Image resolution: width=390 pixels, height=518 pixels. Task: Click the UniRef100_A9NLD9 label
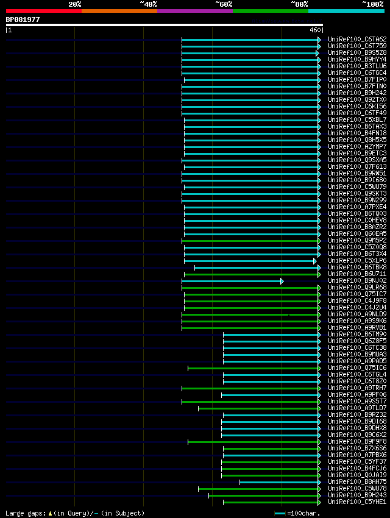coord(357,314)
